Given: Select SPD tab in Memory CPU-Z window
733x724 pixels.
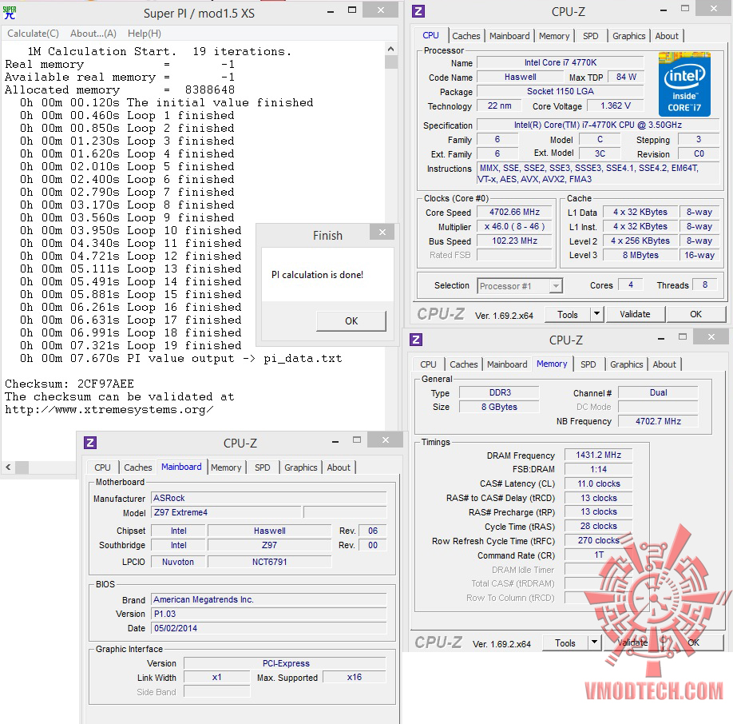Looking at the screenshot, I should pos(588,364).
